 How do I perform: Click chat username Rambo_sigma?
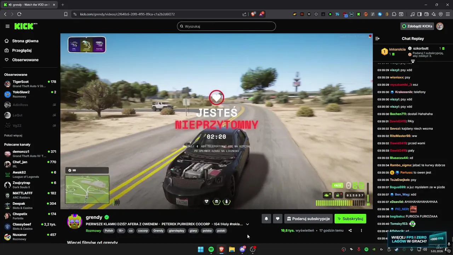coord(401,165)
